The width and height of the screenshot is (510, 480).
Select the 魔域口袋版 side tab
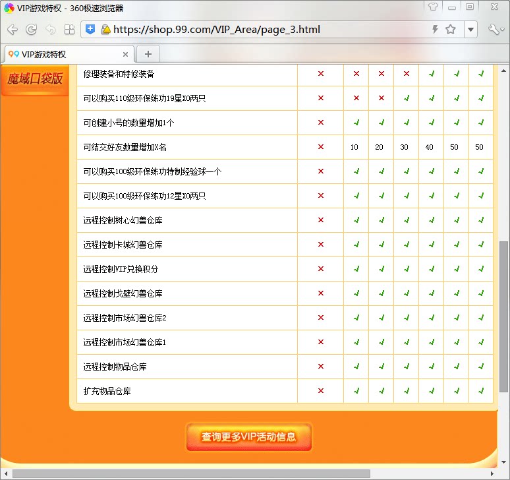click(35, 79)
